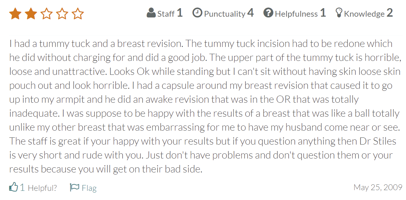The width and height of the screenshot is (406, 200).
Task: Click the Staff person icon
Action: (x=151, y=13)
